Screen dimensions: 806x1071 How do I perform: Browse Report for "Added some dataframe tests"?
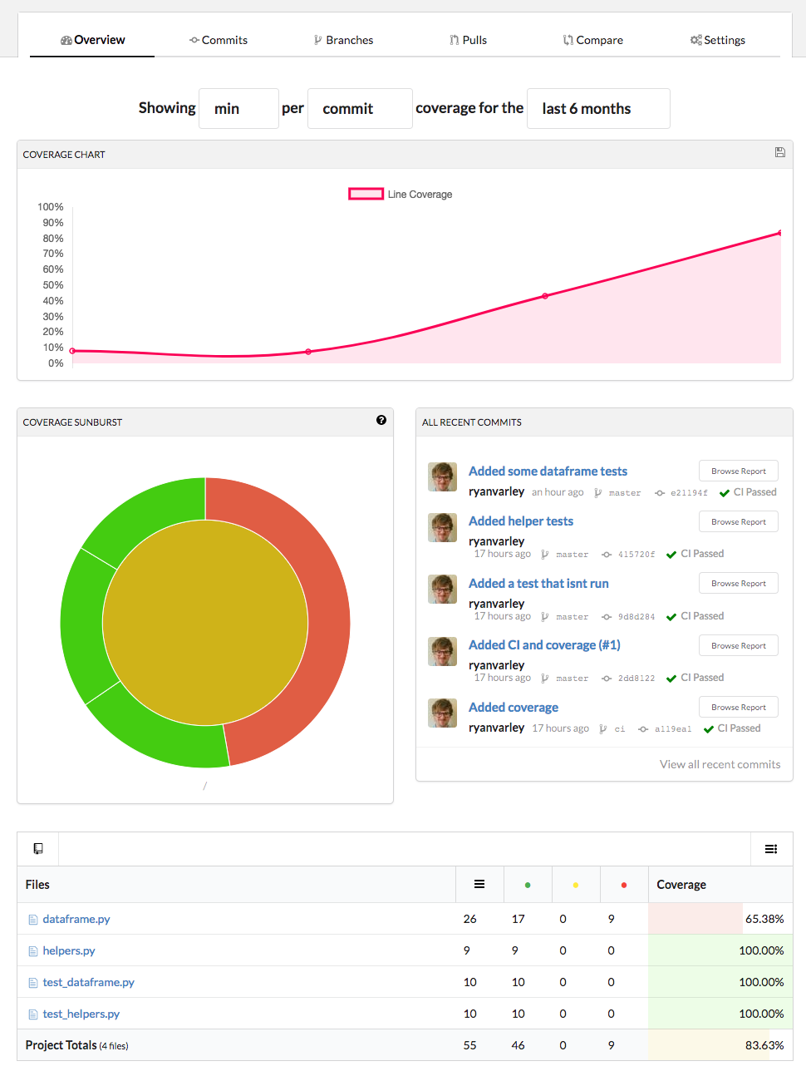[738, 470]
